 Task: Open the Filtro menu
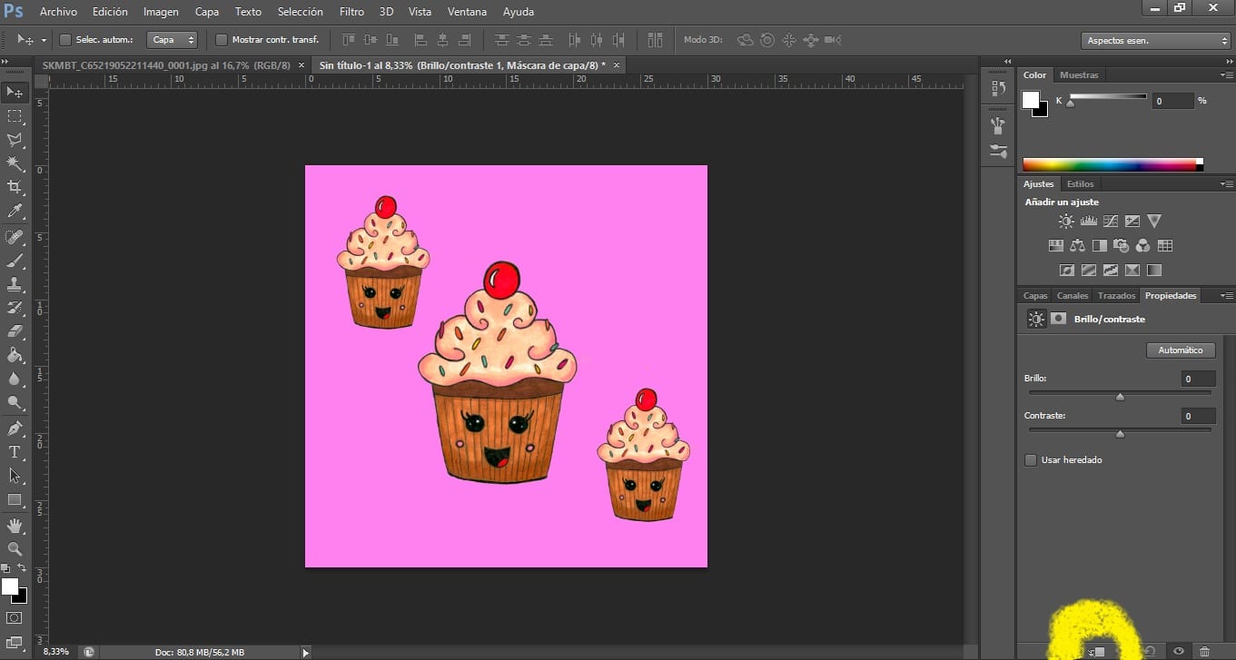click(351, 12)
